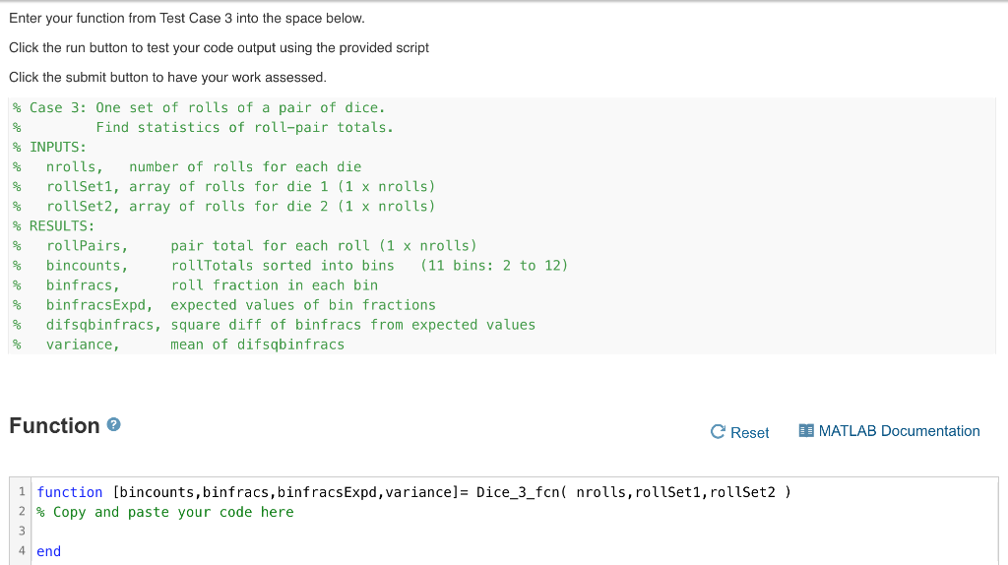Click the Function section heading
1008x565 pixels.
[55, 425]
